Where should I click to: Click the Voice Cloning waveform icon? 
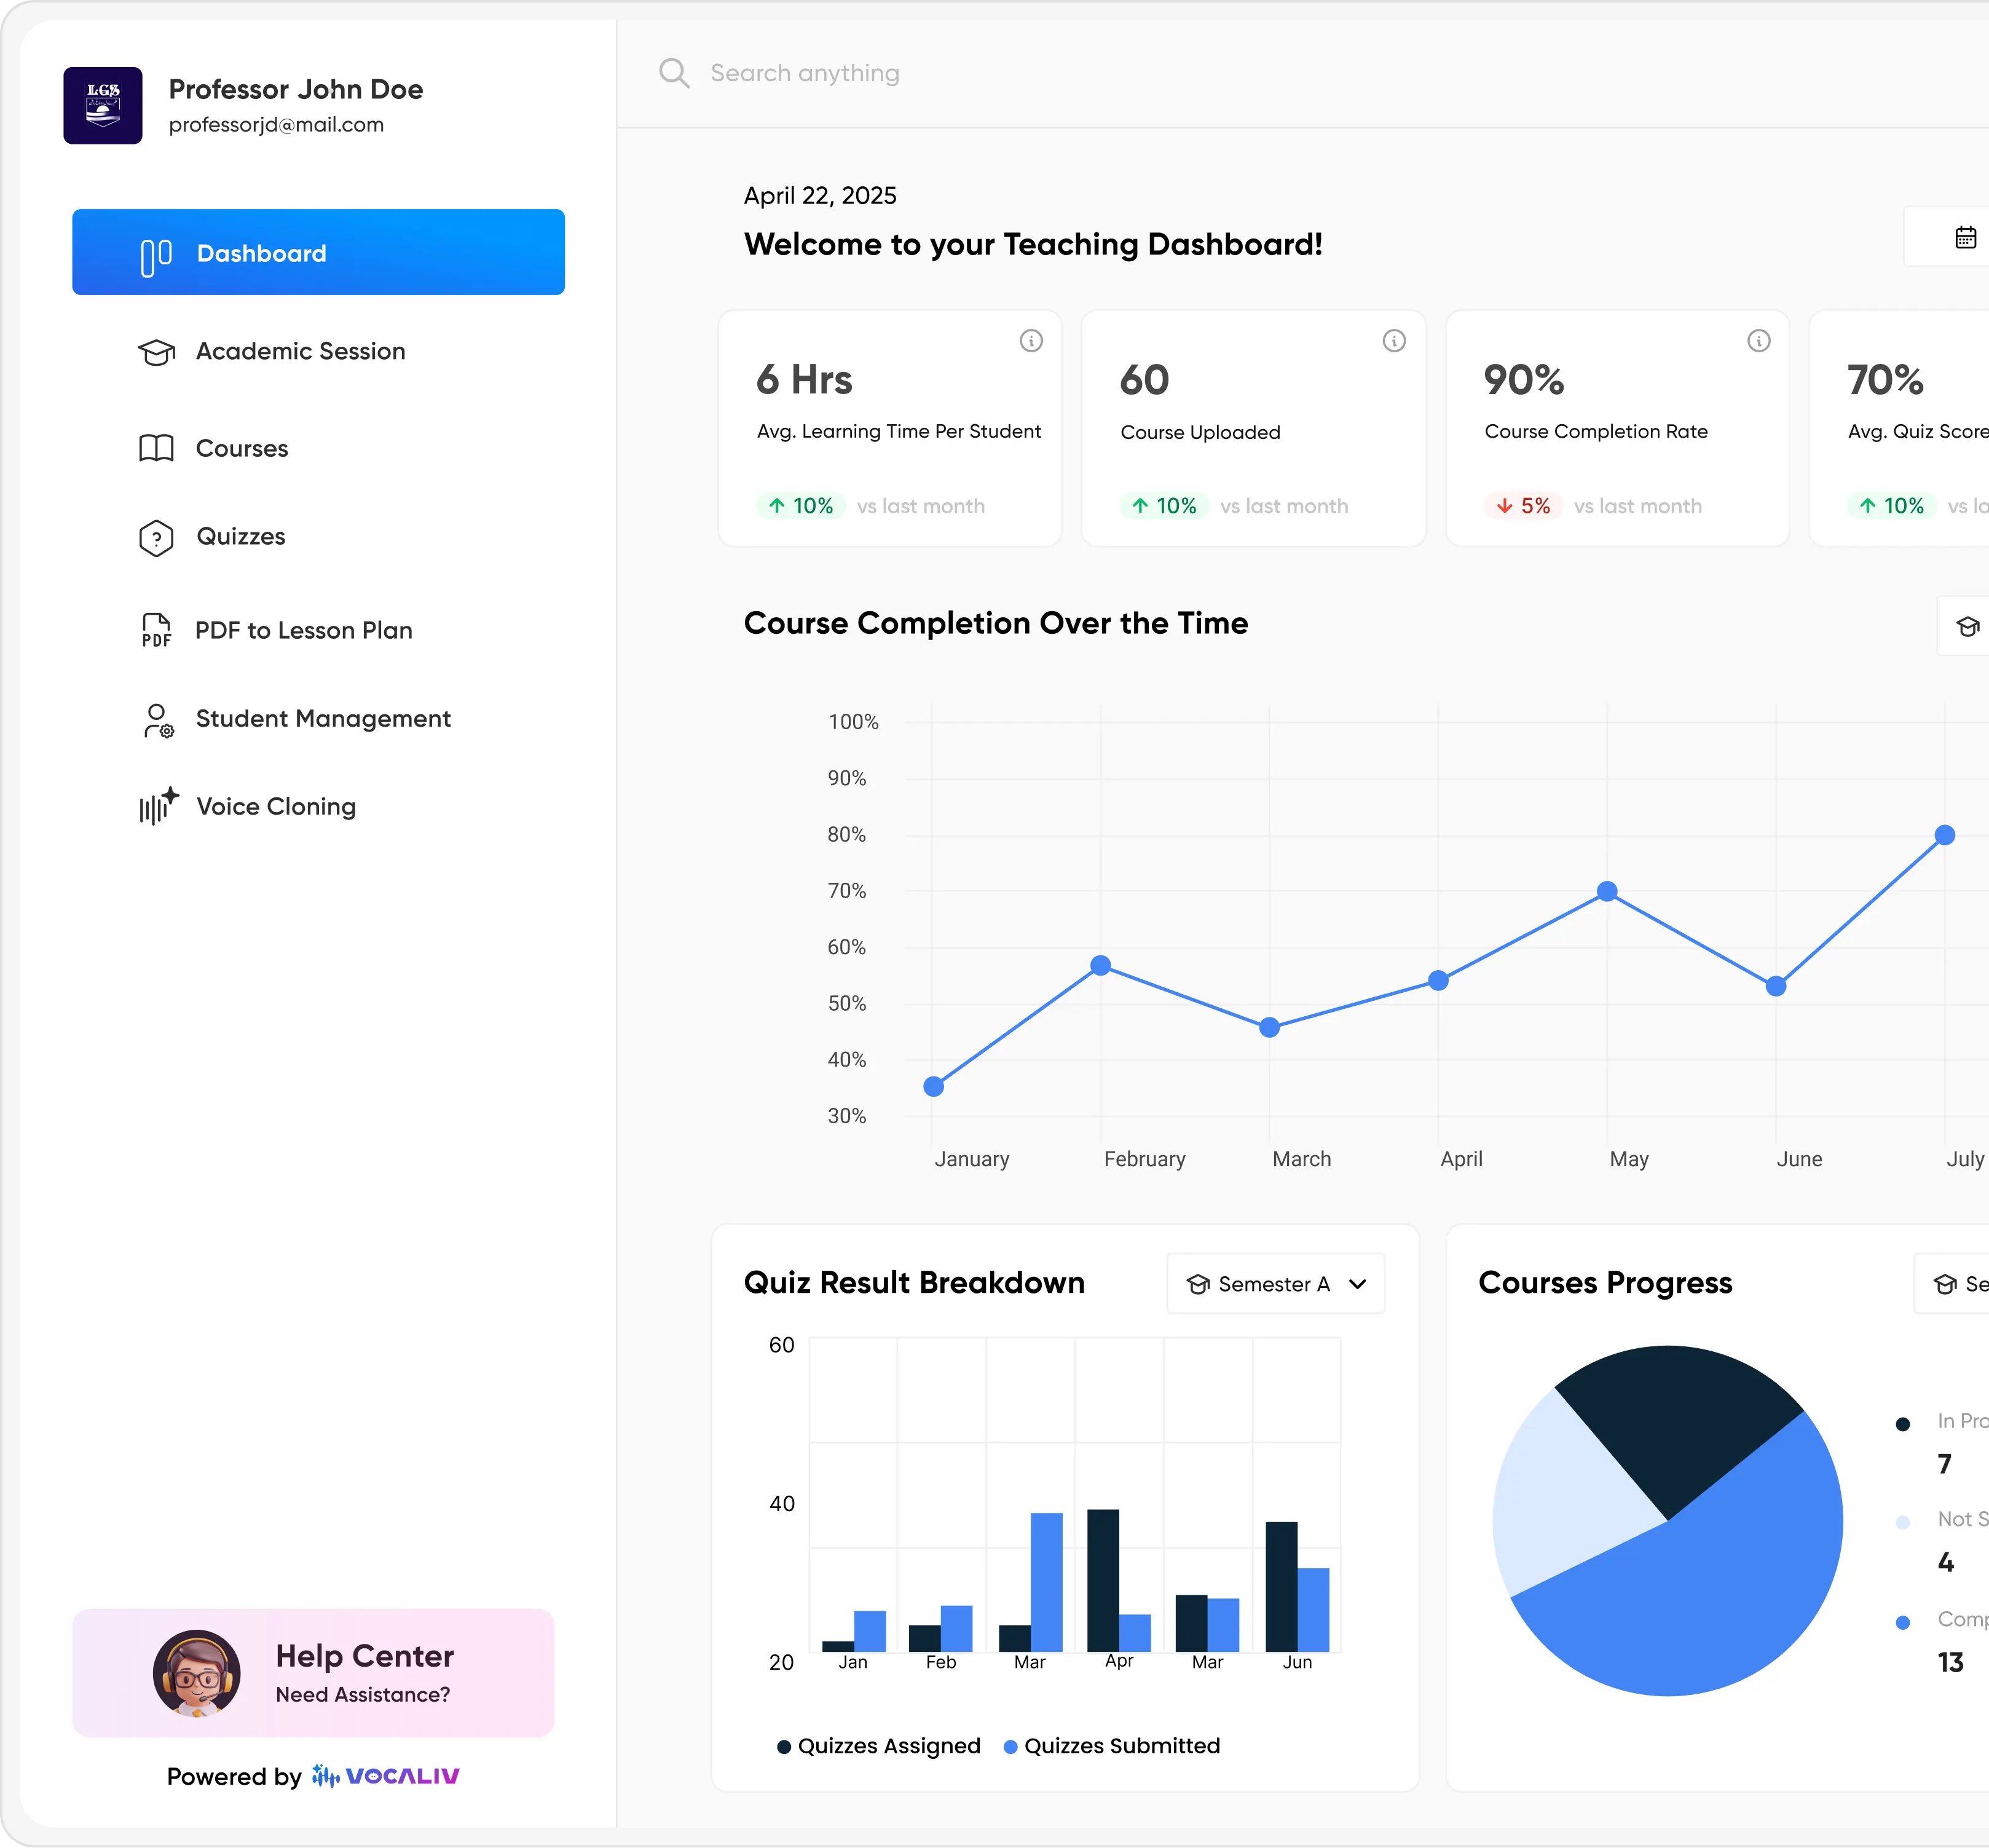(158, 806)
